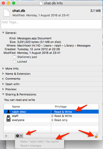
Task: Enable the Locked checkbox
Action: click(x=14, y=62)
